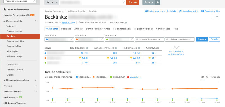
Task: Open Authority Score 38 dropdown
Action: 154,63
